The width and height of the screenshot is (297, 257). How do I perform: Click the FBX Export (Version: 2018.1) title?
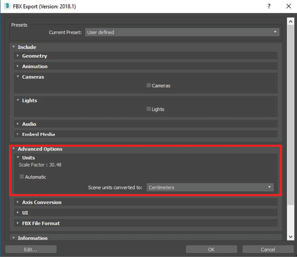(44, 7)
